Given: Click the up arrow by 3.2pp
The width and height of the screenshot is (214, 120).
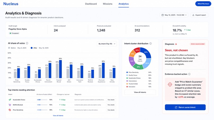Looking at the screenshot, I should click(x=185, y=30).
